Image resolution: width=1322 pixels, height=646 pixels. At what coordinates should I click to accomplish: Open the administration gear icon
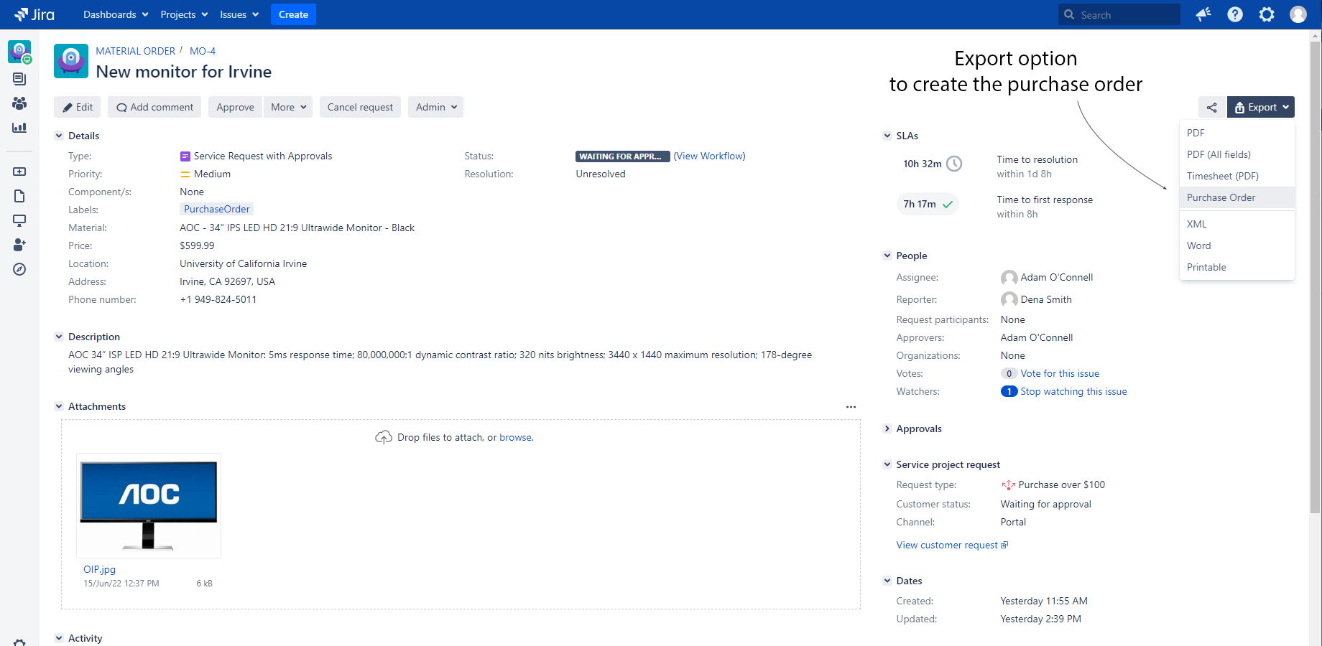click(1267, 14)
